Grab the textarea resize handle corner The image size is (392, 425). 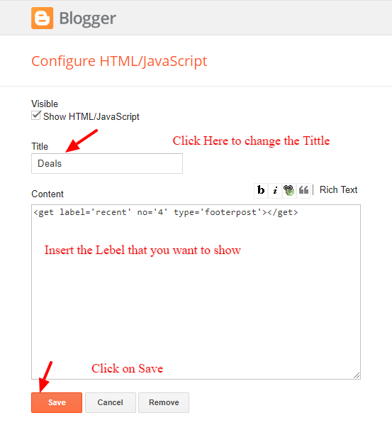click(357, 375)
